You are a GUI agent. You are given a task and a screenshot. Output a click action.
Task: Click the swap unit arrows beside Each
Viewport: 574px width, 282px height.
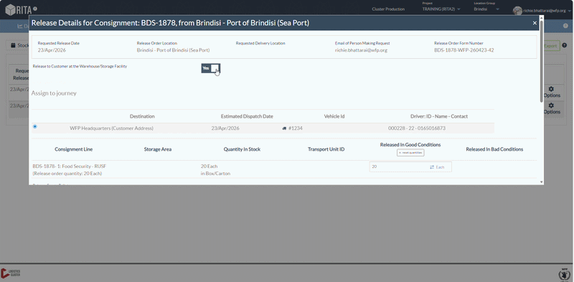pos(432,167)
